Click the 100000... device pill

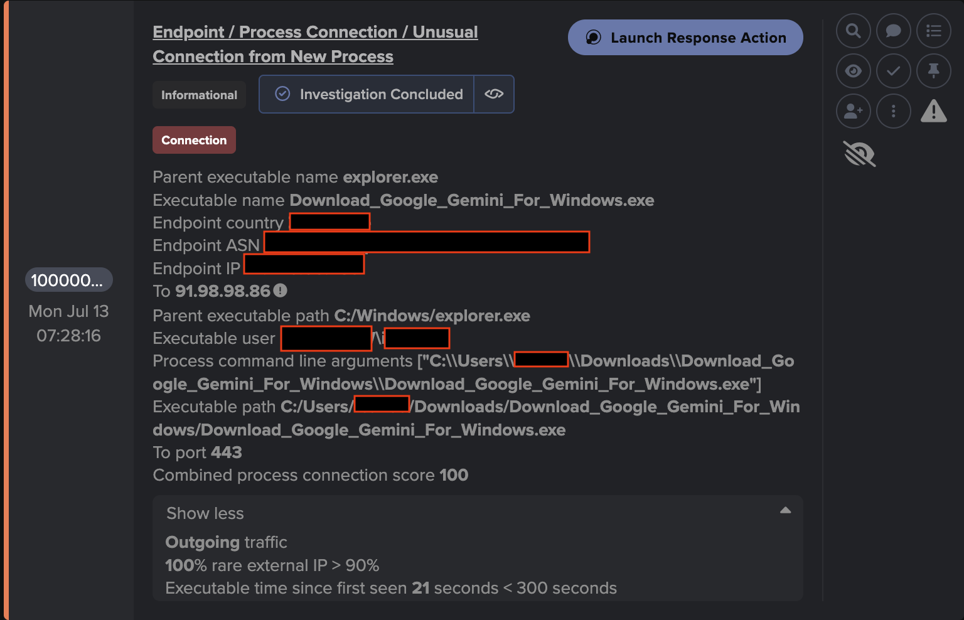point(68,280)
